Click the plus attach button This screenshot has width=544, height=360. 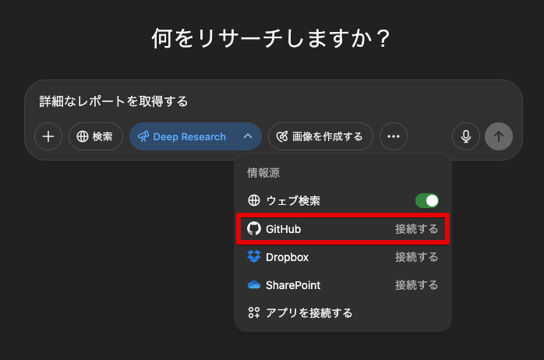48,136
